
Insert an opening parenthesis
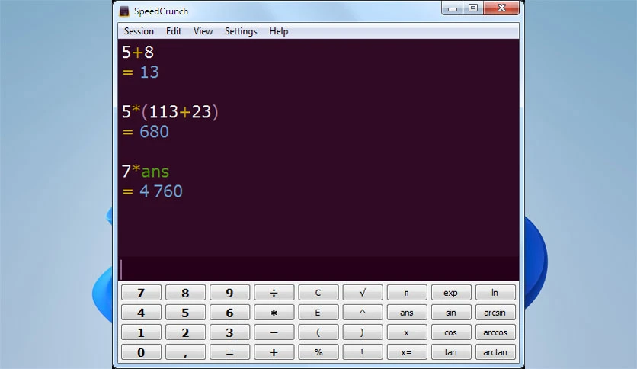(318, 332)
